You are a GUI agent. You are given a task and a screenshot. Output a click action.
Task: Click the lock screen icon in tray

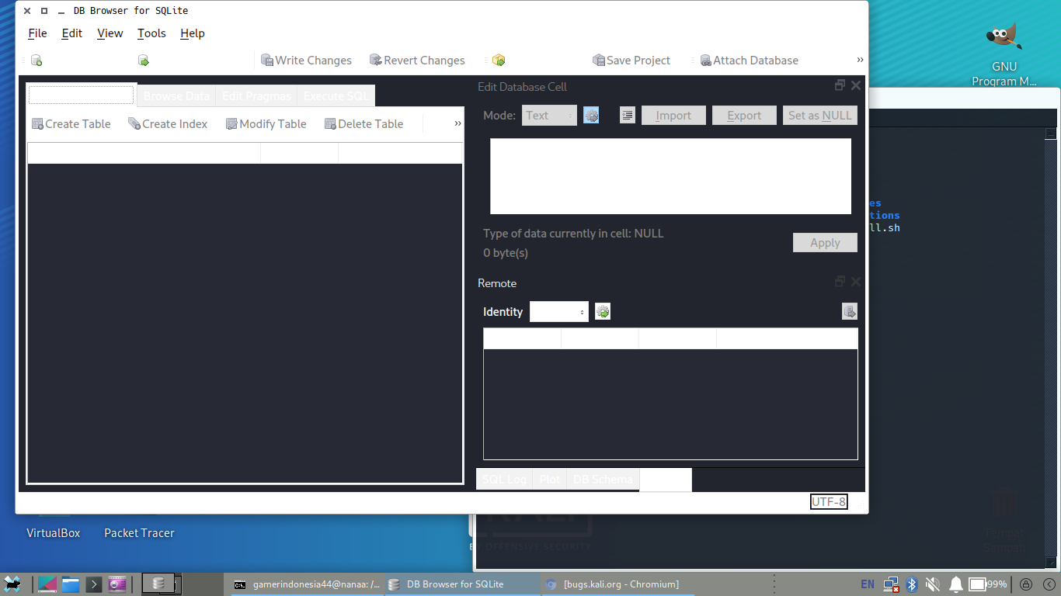pos(1026,584)
